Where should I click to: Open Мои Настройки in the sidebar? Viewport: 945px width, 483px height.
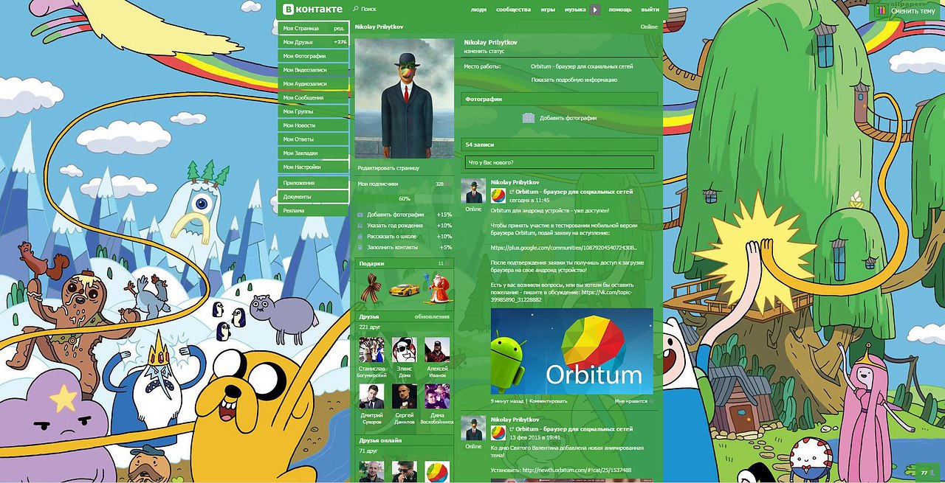coord(313,167)
